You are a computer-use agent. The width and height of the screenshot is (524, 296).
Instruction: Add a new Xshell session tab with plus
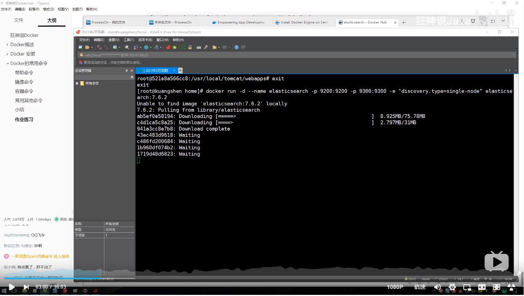[180, 70]
